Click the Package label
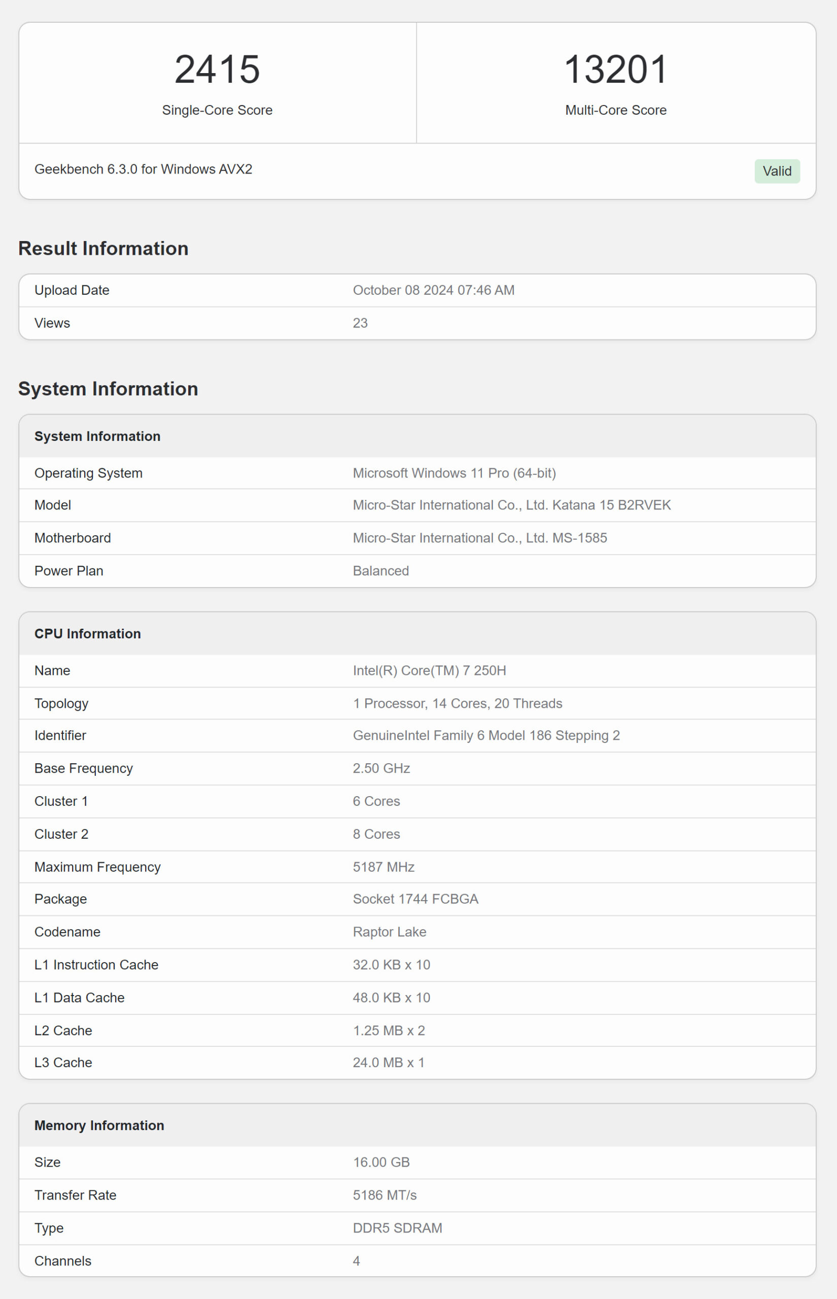The width and height of the screenshot is (837, 1299). 60,899
